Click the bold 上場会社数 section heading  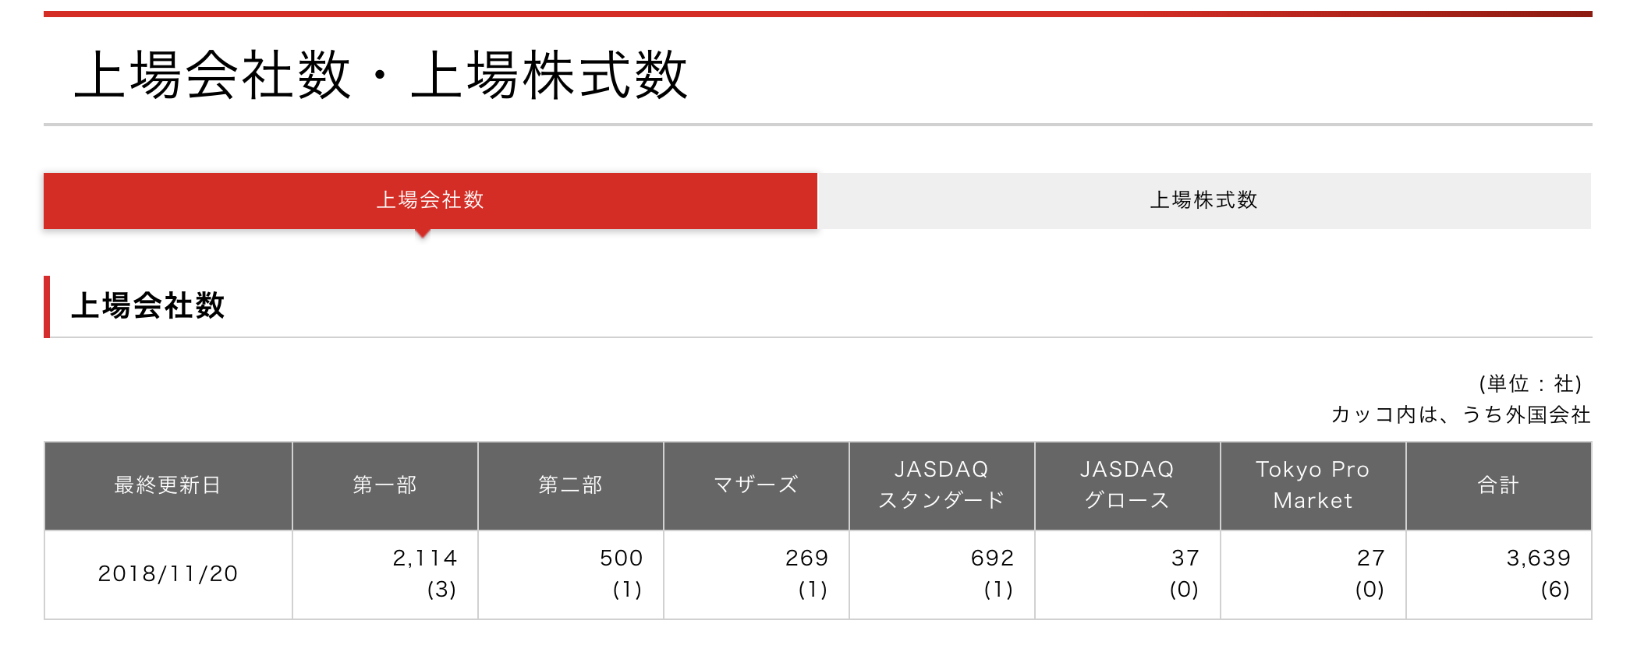[x=148, y=305]
